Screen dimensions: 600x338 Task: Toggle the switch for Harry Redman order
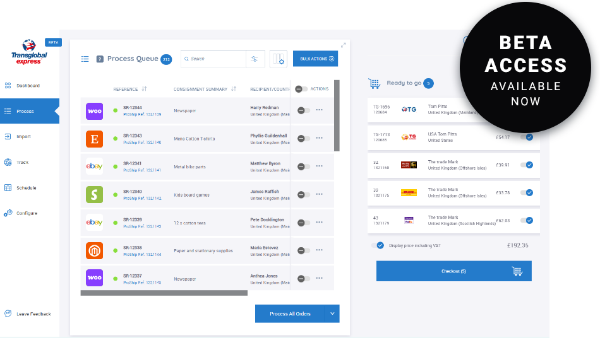coord(303,110)
